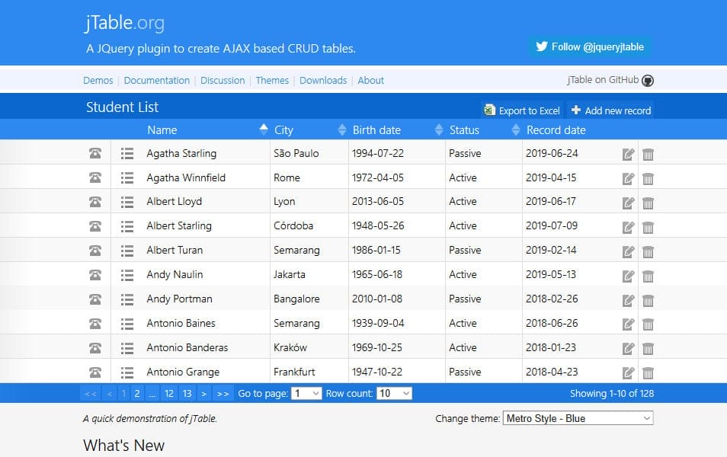Open the Documentation menu item
Image resolution: width=727 pixels, height=457 pixels.
pyautogui.click(x=156, y=81)
